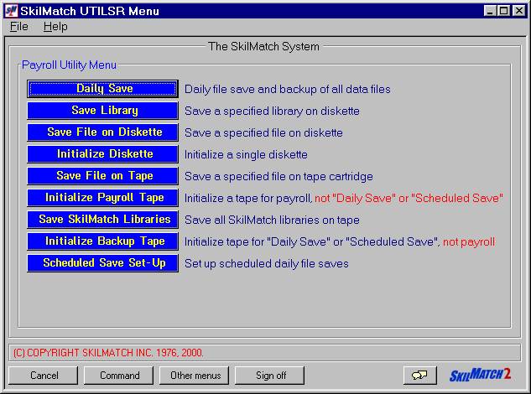Close the SkilMatch UTILSR window
This screenshot has height=394, width=531.
click(519, 11)
